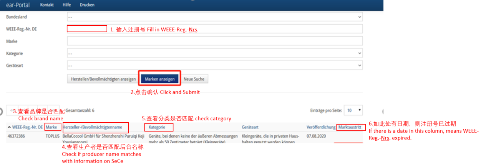
Task: Sort table by Marke column
Action: (51, 127)
